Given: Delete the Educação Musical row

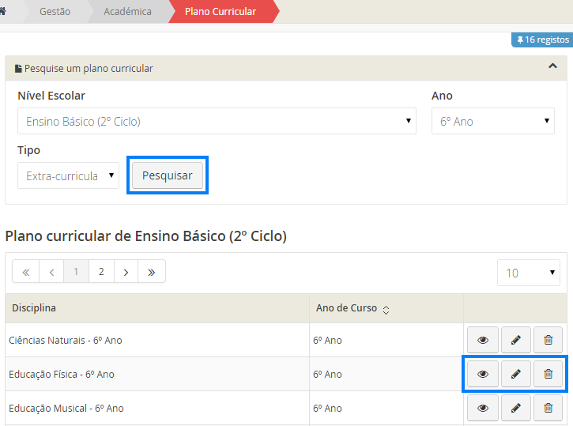Looking at the screenshot, I should point(548,408).
